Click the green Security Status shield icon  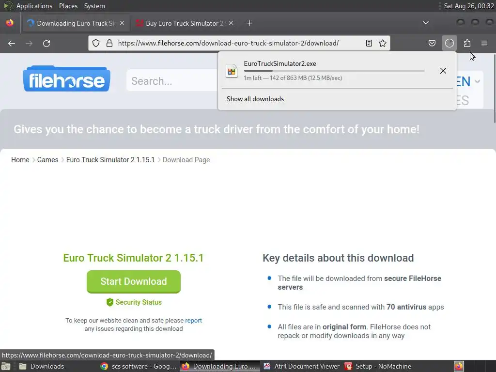coord(110,302)
